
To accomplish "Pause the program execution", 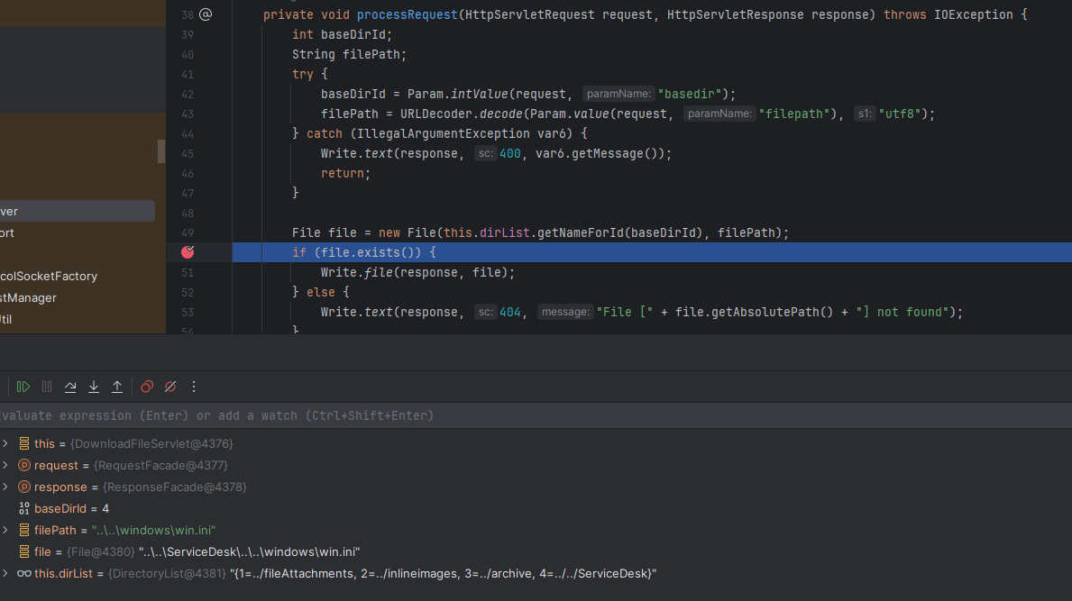I will 47,387.
